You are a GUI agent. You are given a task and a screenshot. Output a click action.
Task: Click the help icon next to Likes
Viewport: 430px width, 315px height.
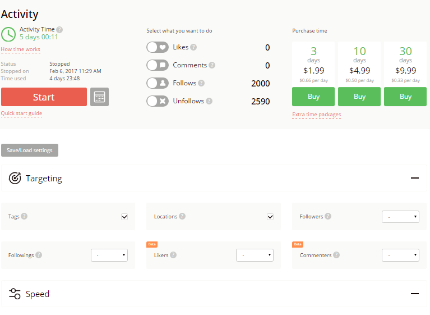pos(193,47)
